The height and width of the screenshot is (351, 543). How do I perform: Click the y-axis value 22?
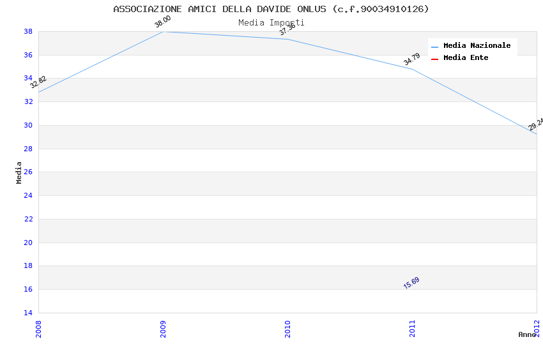tap(28, 219)
